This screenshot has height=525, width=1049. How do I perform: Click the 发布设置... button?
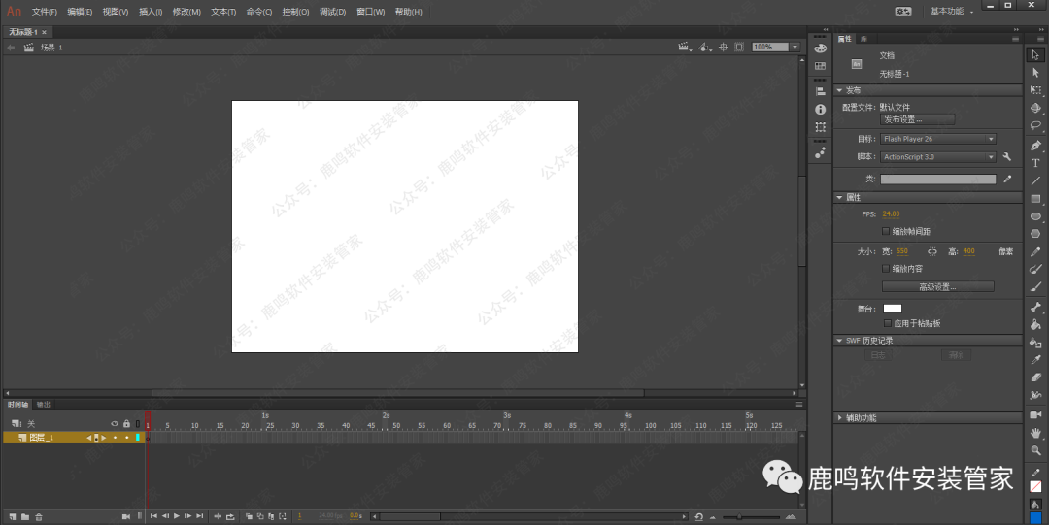coord(918,119)
